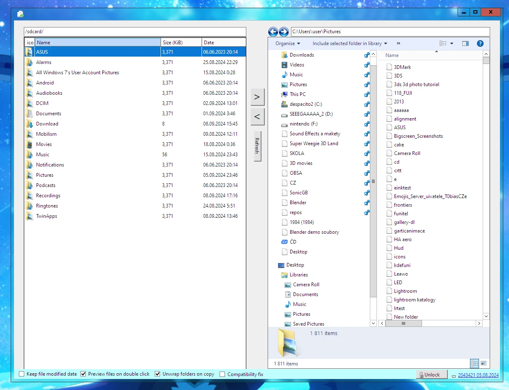Click the Libraries icon in tree
This screenshot has width=509, height=390.
284,275
